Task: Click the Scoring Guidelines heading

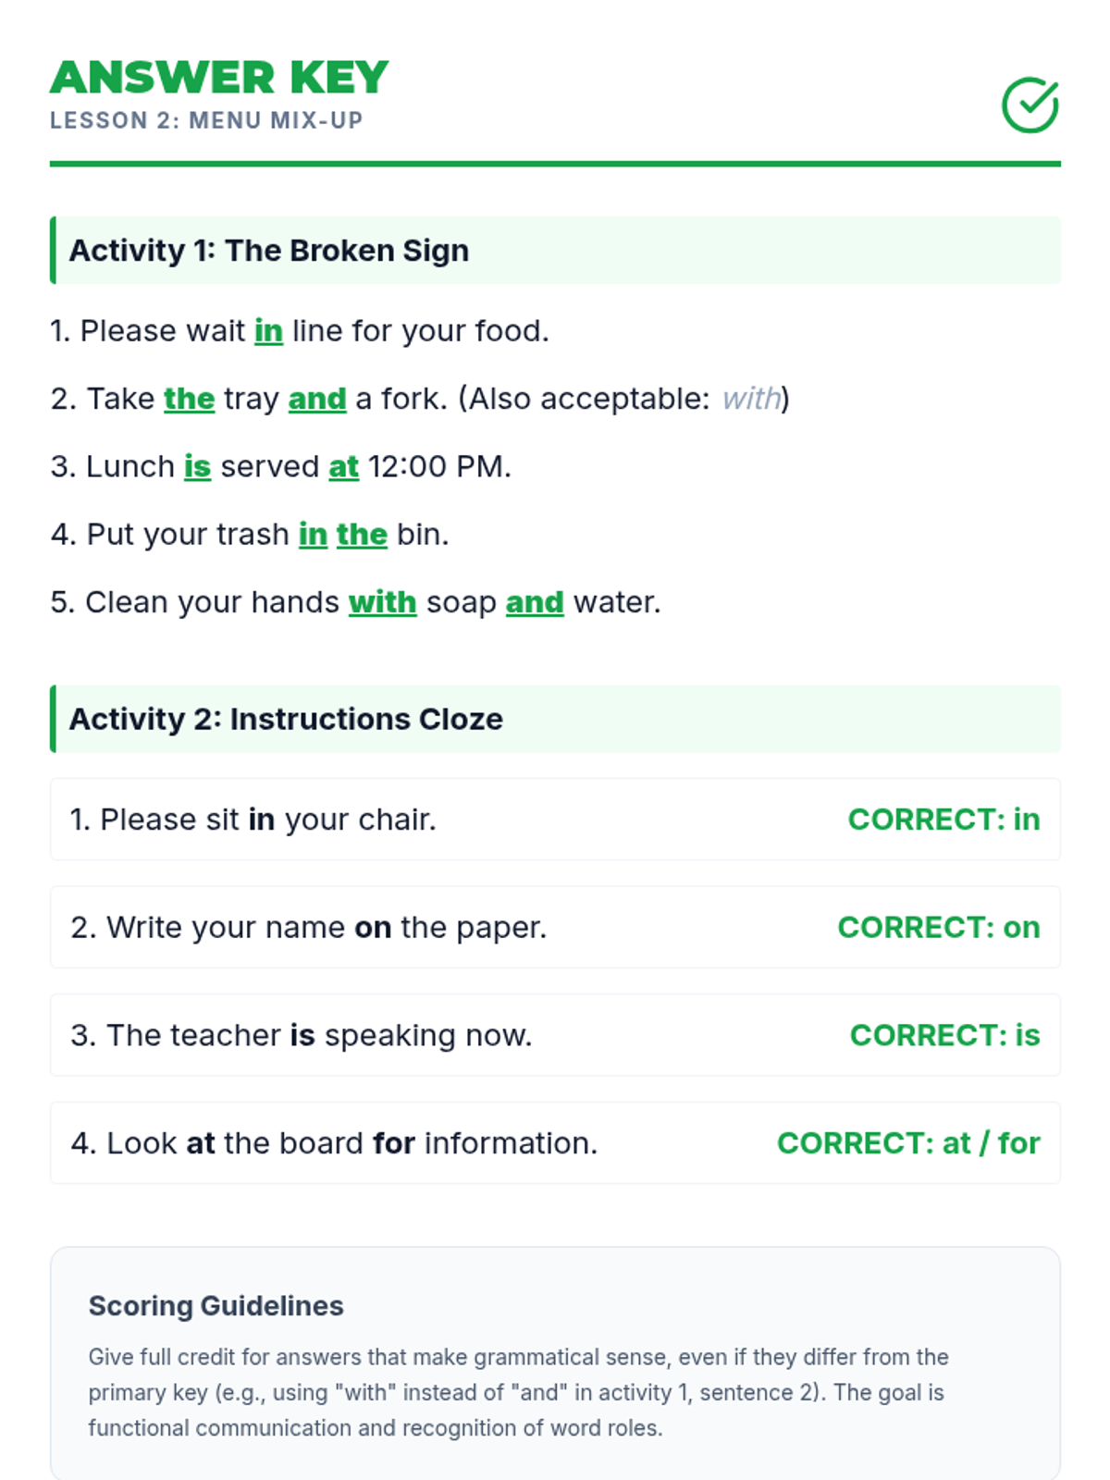Action: click(216, 1305)
